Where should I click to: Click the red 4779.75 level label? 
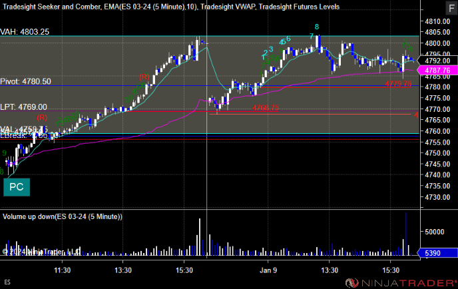point(398,84)
